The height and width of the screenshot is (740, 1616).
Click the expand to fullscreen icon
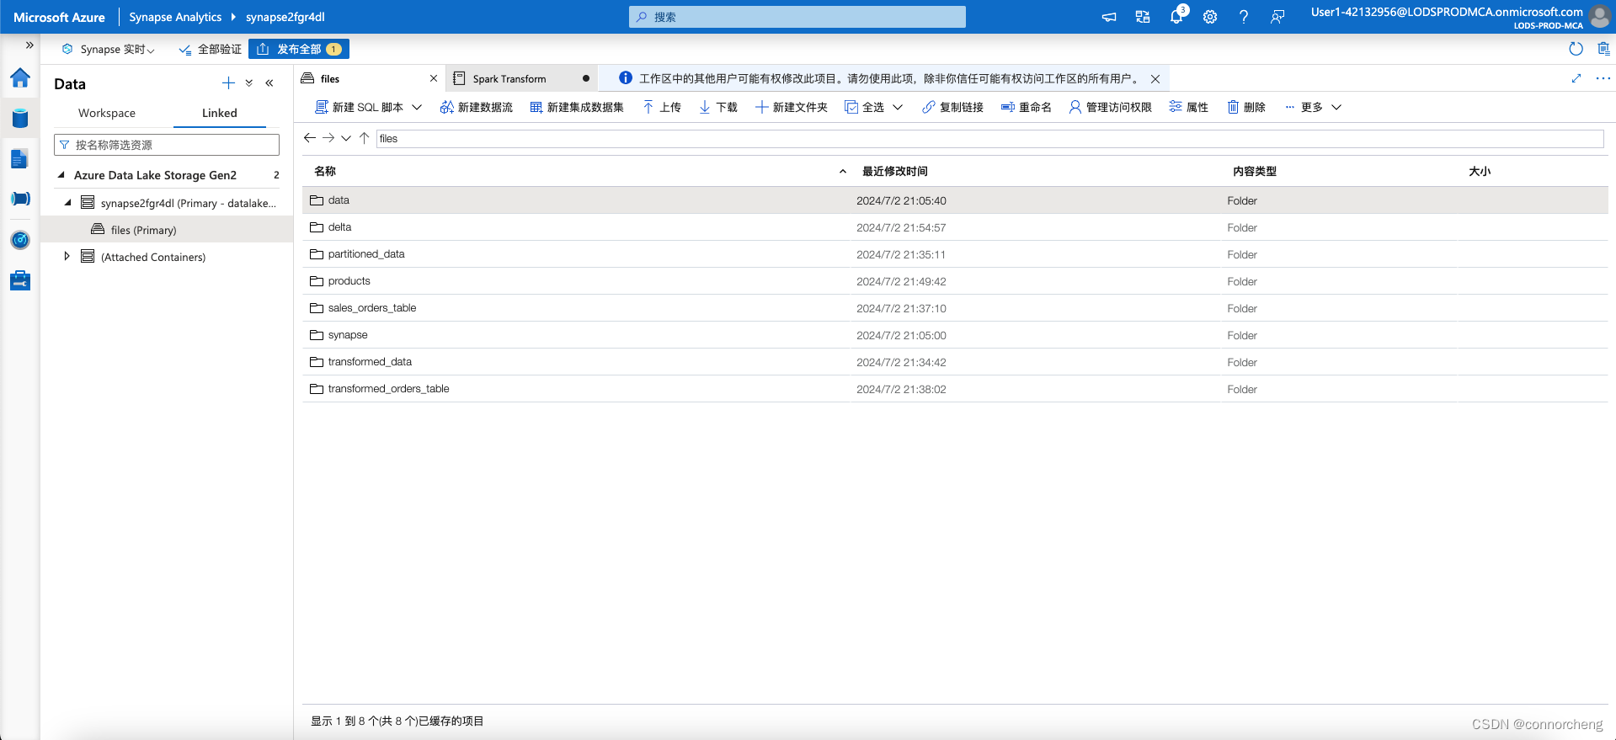(1576, 78)
